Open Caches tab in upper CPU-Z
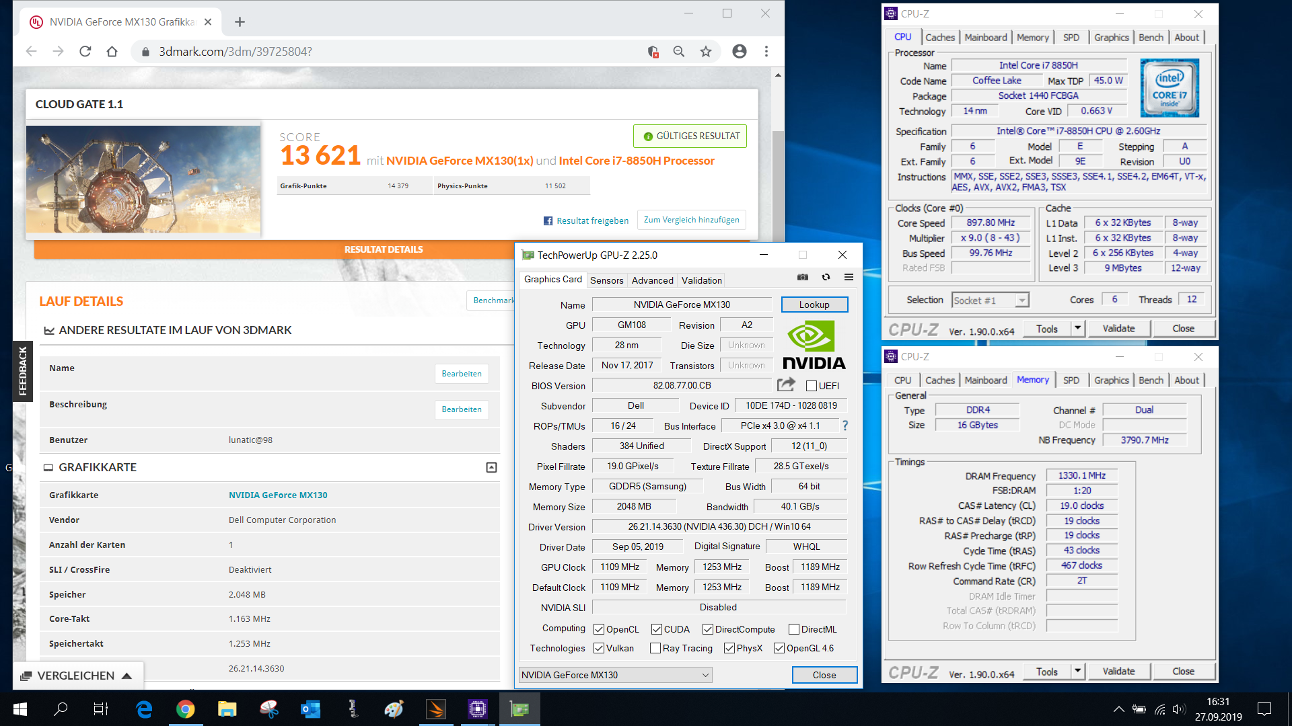 939,38
